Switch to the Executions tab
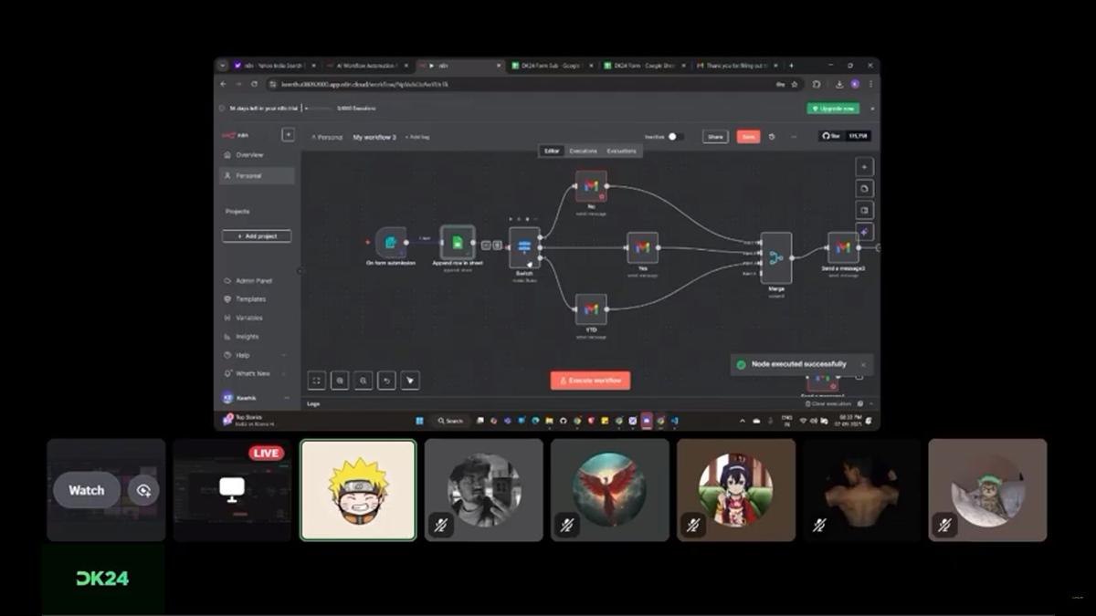The image size is (1096, 616). [583, 151]
